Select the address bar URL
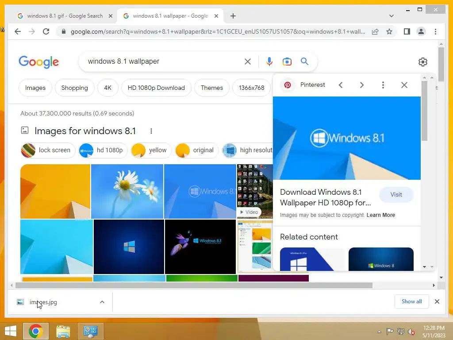The image size is (453, 340). click(x=218, y=31)
